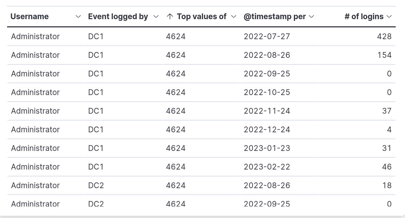The height and width of the screenshot is (218, 405).
Task: Select the 18 logins cell for DC2
Action: [357, 185]
